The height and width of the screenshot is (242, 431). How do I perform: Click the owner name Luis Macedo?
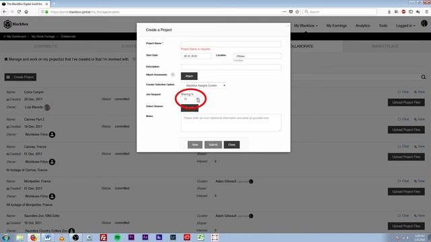tap(34, 107)
